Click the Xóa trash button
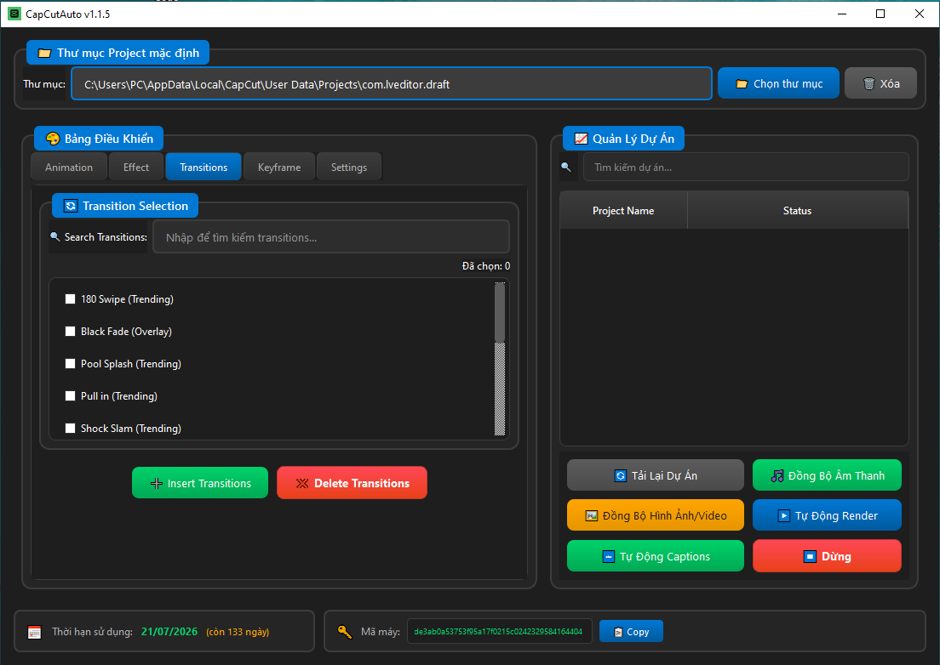 coord(880,83)
